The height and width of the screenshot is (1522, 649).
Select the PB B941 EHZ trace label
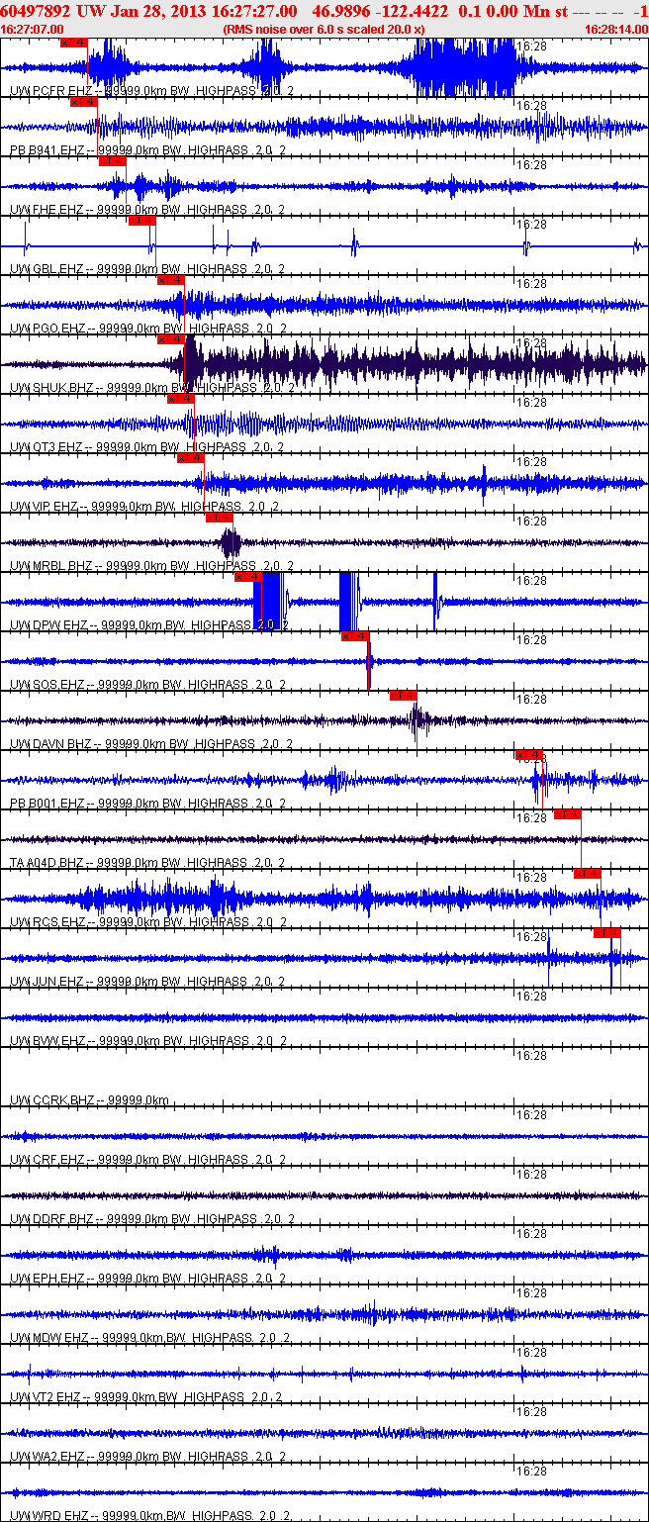pyautogui.click(x=147, y=150)
